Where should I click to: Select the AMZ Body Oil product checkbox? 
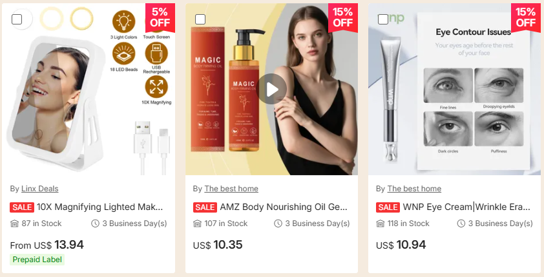[200, 20]
